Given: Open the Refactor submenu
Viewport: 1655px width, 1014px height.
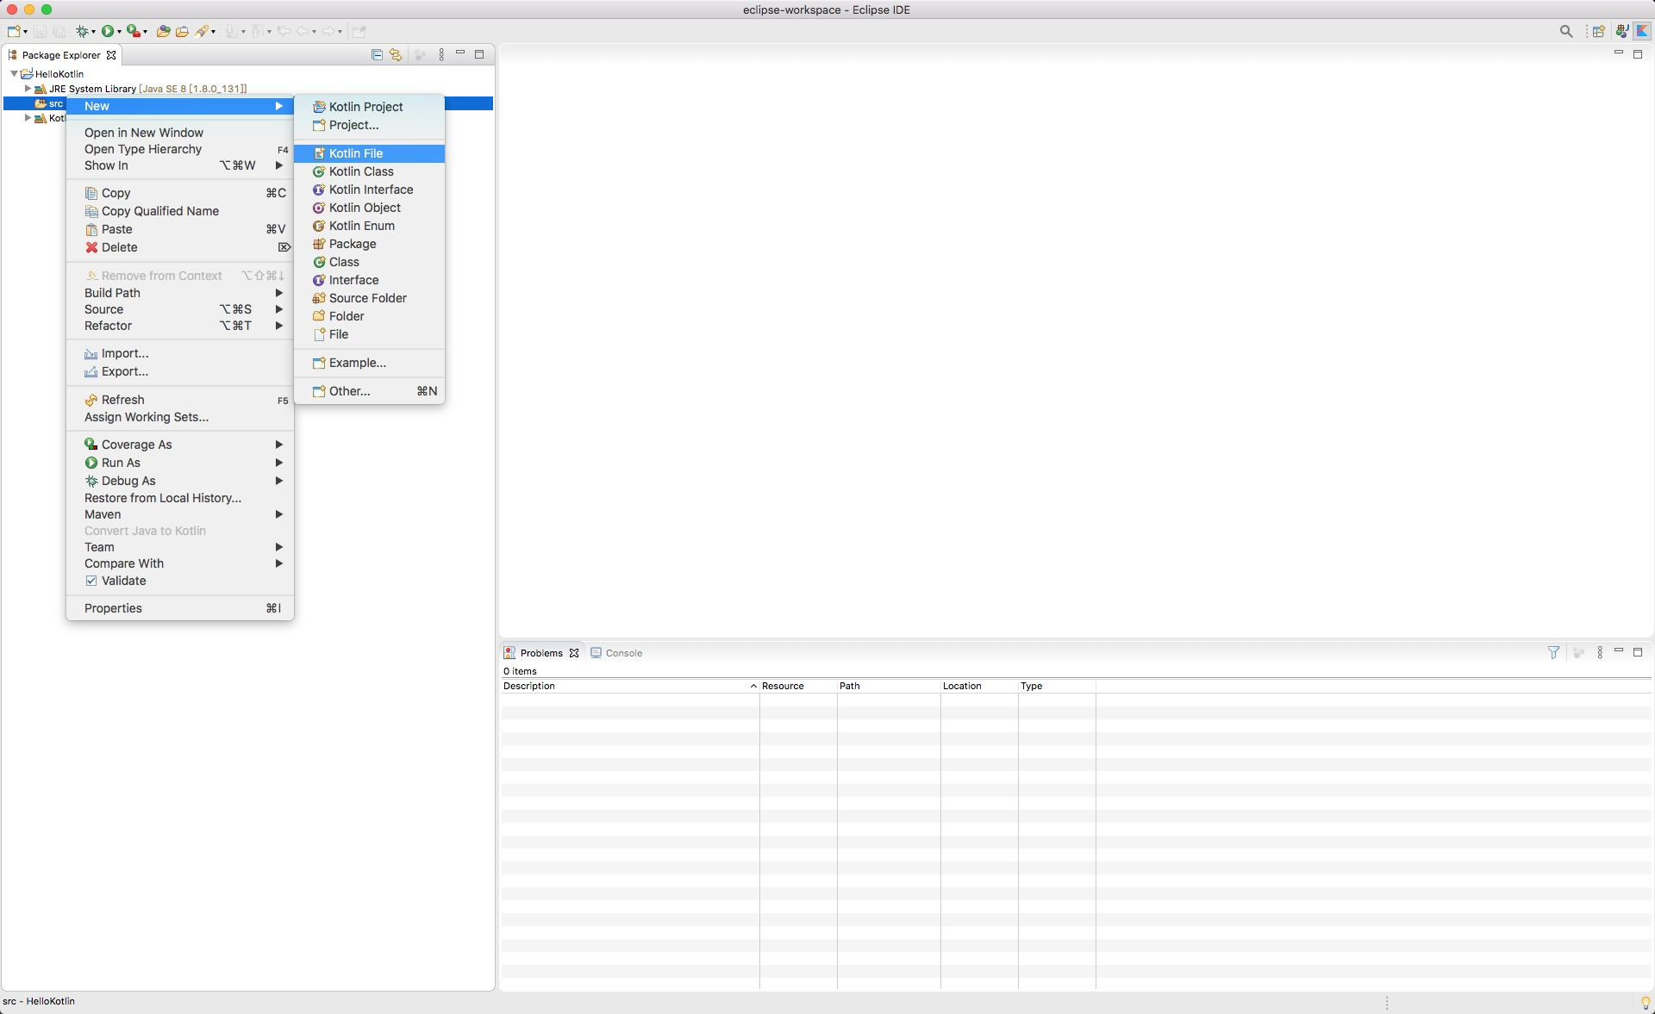Looking at the screenshot, I should [180, 326].
